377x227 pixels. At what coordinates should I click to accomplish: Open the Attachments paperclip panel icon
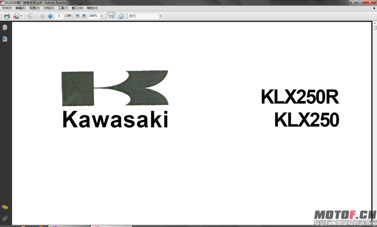tap(5, 219)
